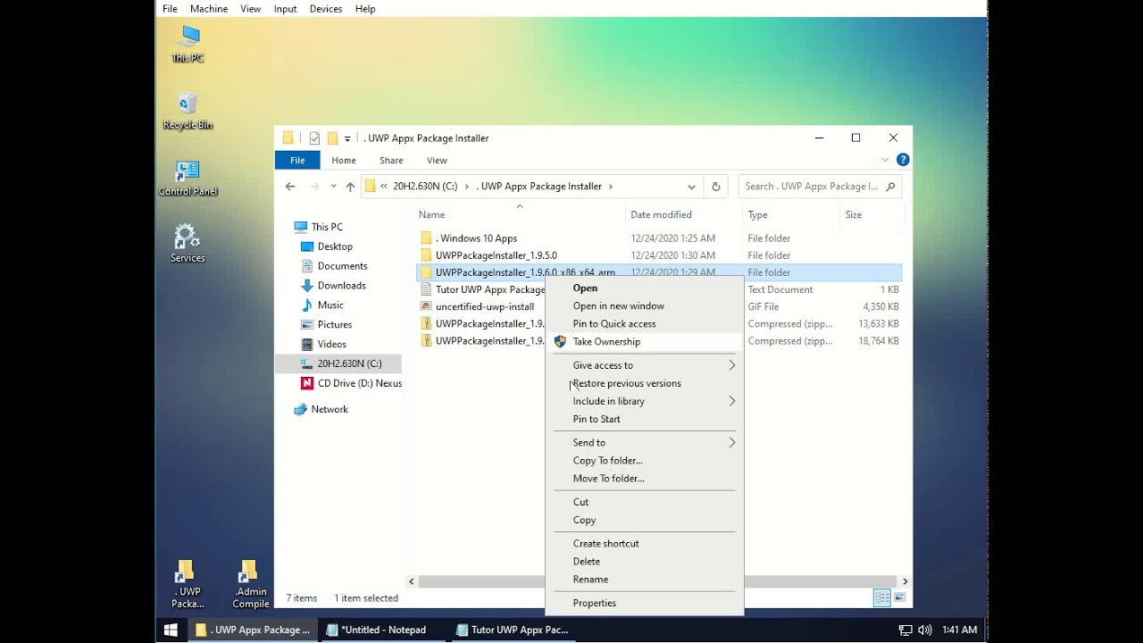Open the View ribbon tab
This screenshot has height=643, width=1143.
coord(437,161)
